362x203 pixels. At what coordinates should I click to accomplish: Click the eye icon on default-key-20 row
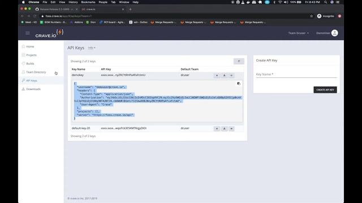point(231,129)
